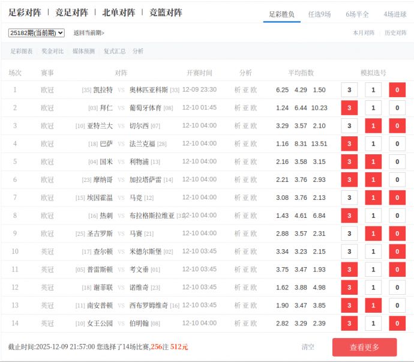414x362 pixels.
Task: Click the 返回当前期 link
Action: (89, 33)
